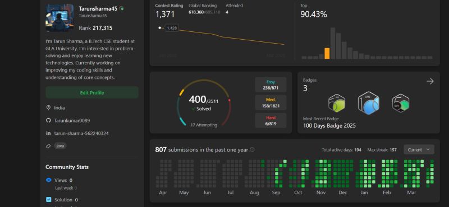This screenshot has height=207, width=449.
Task: Click the highlighted orange histogram bar
Action: point(327,53)
